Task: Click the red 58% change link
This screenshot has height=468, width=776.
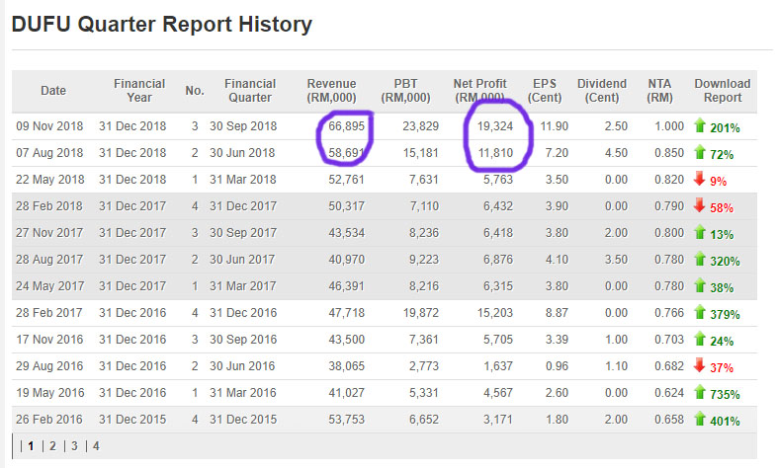Action: tap(722, 208)
